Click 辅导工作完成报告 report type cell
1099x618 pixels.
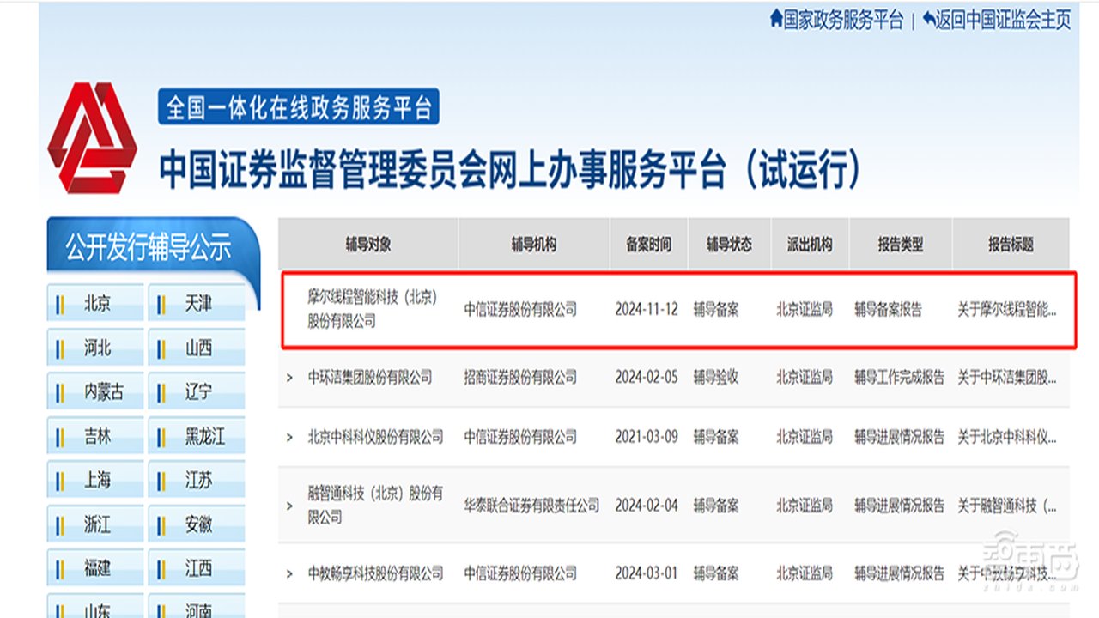[x=899, y=378]
